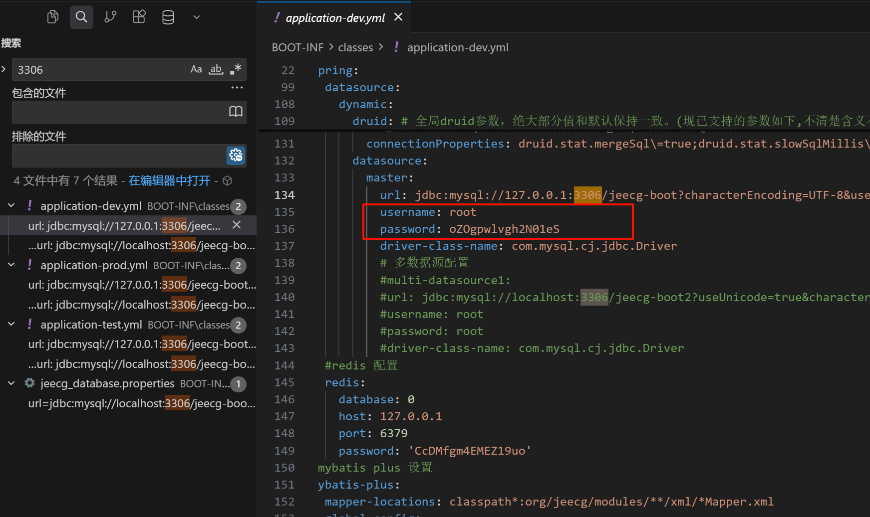Toggle exclude settings and ignore files
870x517 pixels.
coord(236,156)
